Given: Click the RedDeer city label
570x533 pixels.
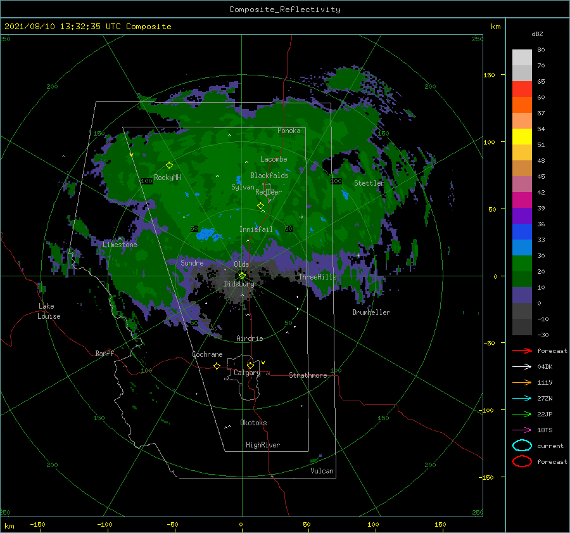Looking at the screenshot, I should [269, 192].
